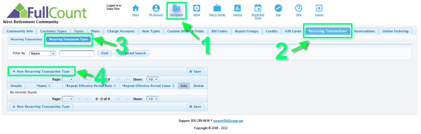Open My Account profile icon
421x134 pixels.
pyautogui.click(x=156, y=8)
